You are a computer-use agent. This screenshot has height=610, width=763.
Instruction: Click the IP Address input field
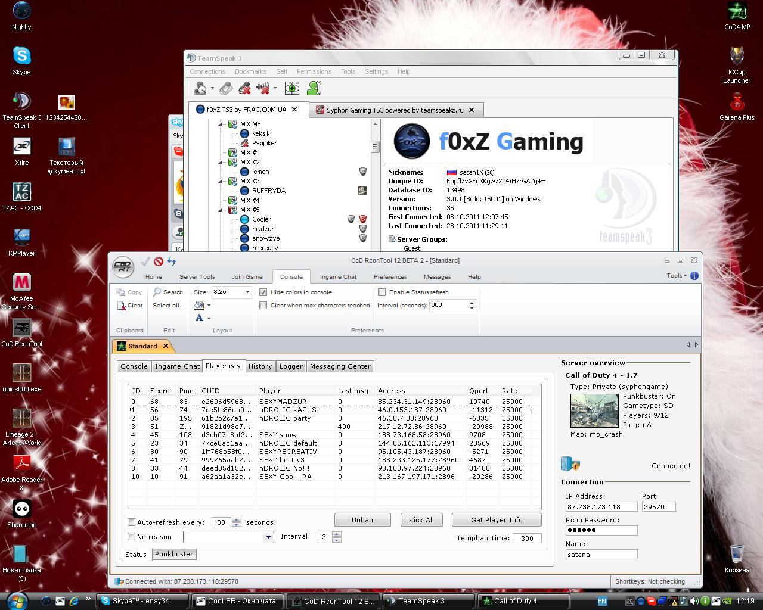601,507
